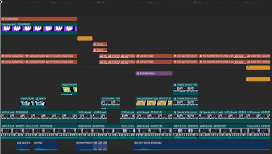Select the standalone VLS2-4.mp4 clip below the "oh" caption
Image resolution: width=272 pixels, height=154 pixels.
tap(110, 103)
